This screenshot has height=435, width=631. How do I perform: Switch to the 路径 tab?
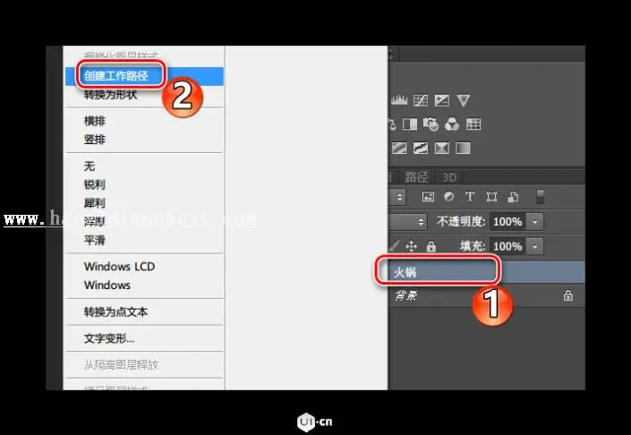click(x=416, y=177)
